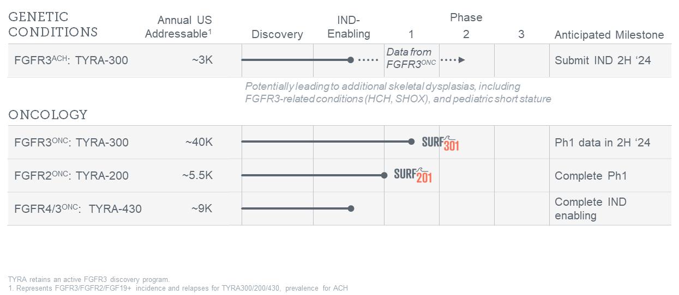
Task: Click the Oncology section heading
Action: coord(48,115)
